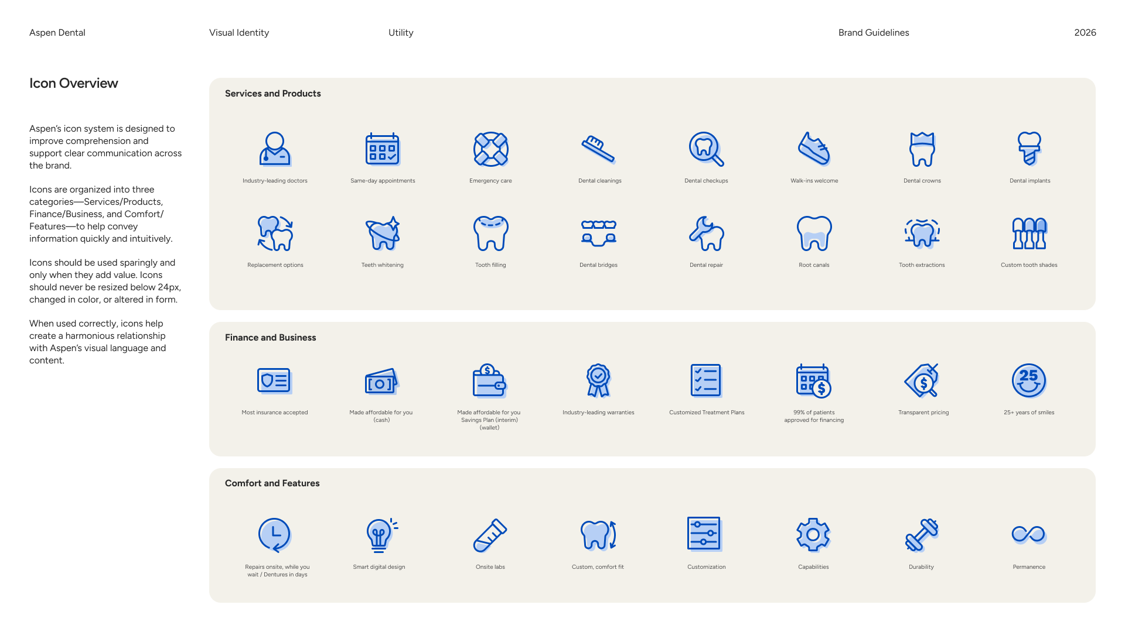Select the 25+ years of smiles icon
This screenshot has width=1125, height=632.
coord(1028,380)
